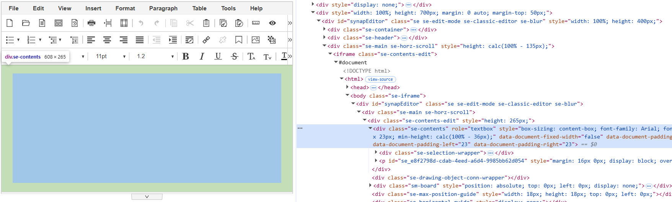
Task: Open the View menu
Action: (65, 8)
